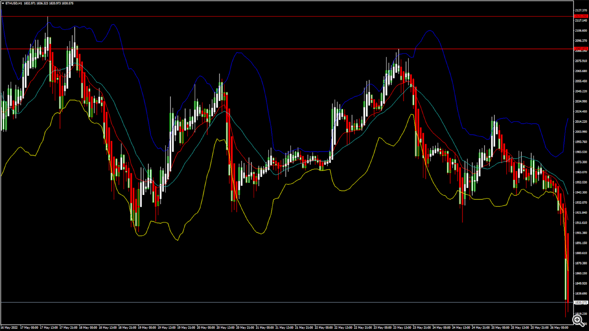The height and width of the screenshot is (331, 589).
Task: Click the 16 May 2022 date label
Action: 9,327
